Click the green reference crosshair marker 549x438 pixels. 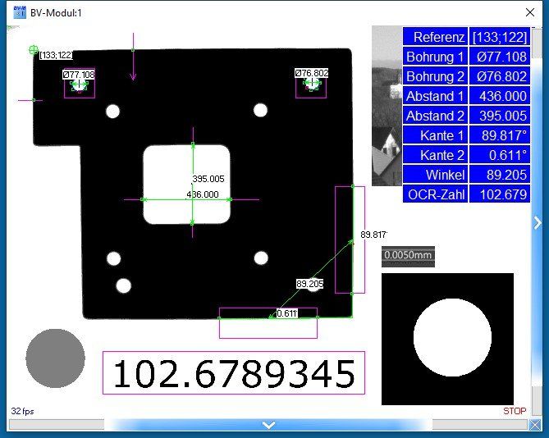point(34,50)
